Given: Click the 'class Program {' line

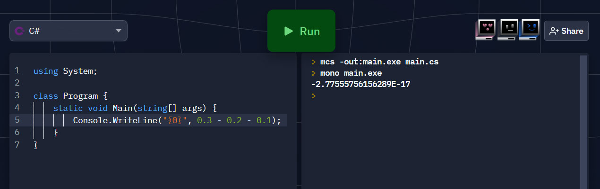Looking at the screenshot, I should 71,96.
